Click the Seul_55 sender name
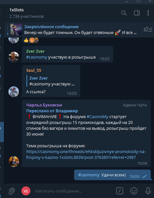Screen dimensions: 154x198 coord(34,70)
